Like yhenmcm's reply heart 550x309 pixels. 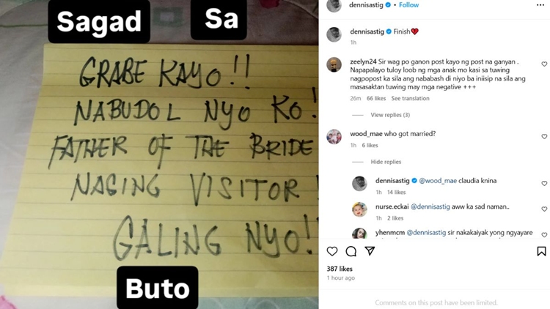544,235
